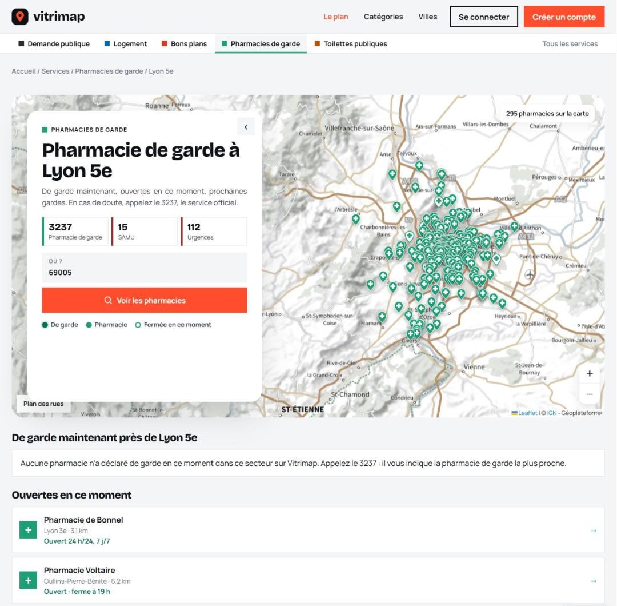Click the 112 Urgences card
617x606 pixels.
(x=214, y=232)
